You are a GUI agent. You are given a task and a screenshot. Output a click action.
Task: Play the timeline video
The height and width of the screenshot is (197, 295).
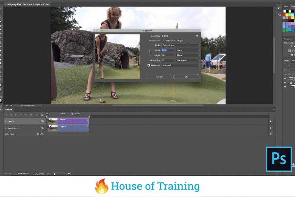click(16, 115)
